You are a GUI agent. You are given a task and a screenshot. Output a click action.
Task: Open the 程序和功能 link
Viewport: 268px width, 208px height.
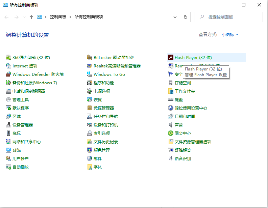104,83
